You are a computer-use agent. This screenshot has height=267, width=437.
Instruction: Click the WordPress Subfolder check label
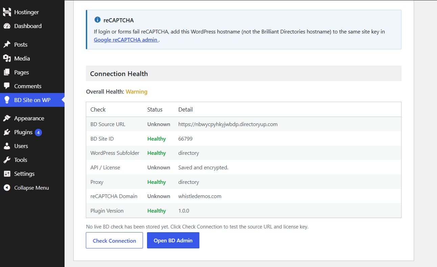coord(115,153)
